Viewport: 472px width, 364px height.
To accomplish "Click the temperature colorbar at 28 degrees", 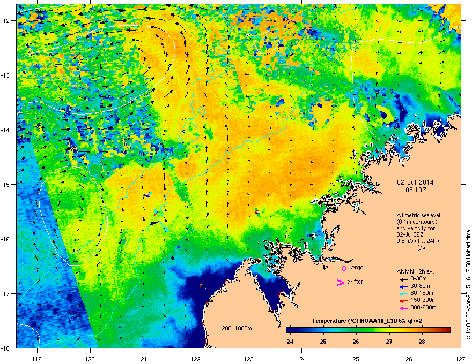I will [422, 330].
